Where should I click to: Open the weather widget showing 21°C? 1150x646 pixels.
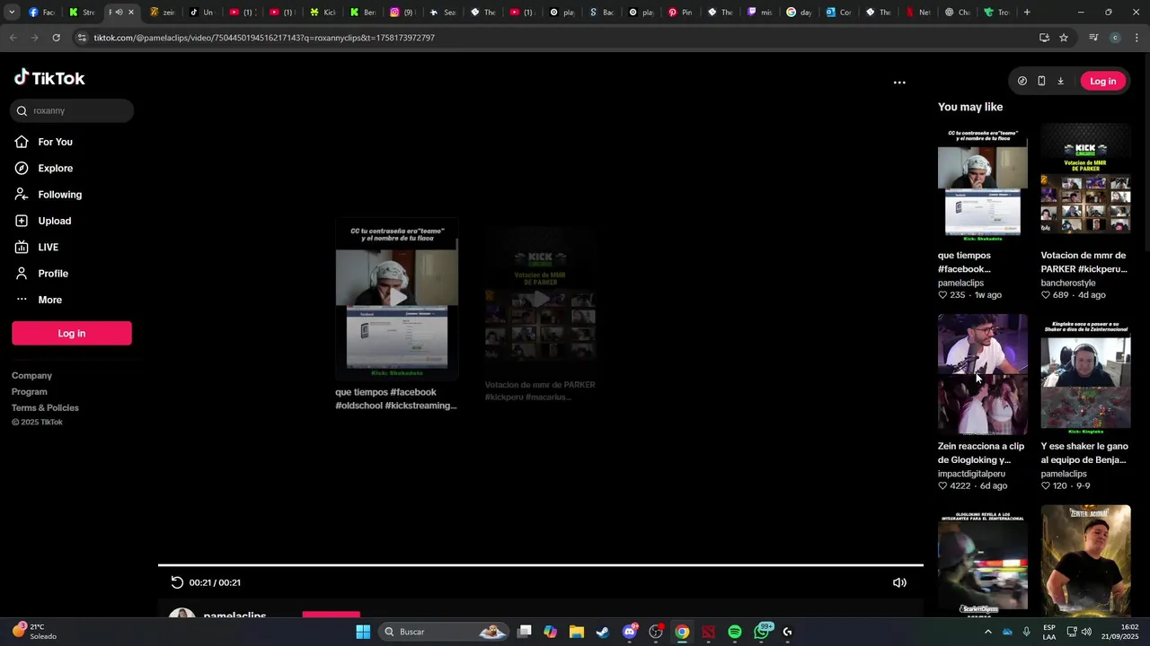point(34,632)
